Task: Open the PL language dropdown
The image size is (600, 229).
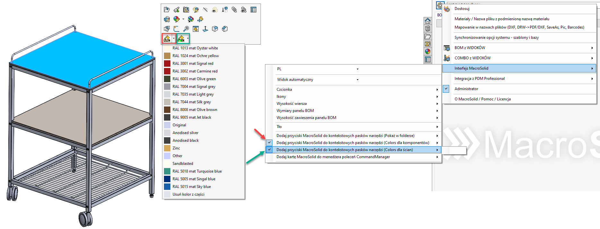Action: pyautogui.click(x=357, y=69)
